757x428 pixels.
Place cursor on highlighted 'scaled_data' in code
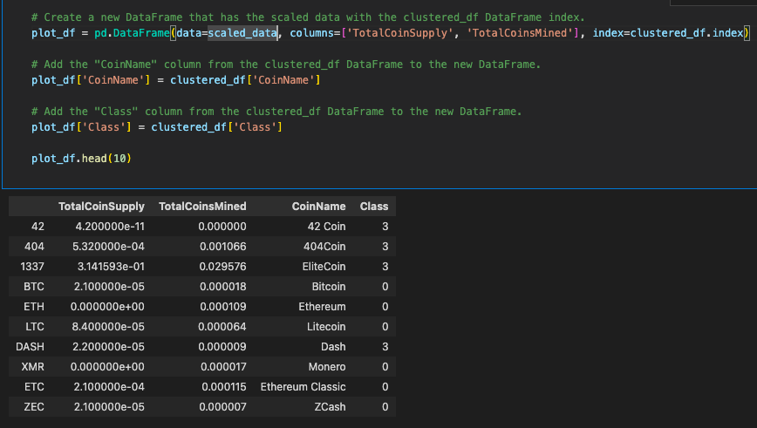[242, 33]
